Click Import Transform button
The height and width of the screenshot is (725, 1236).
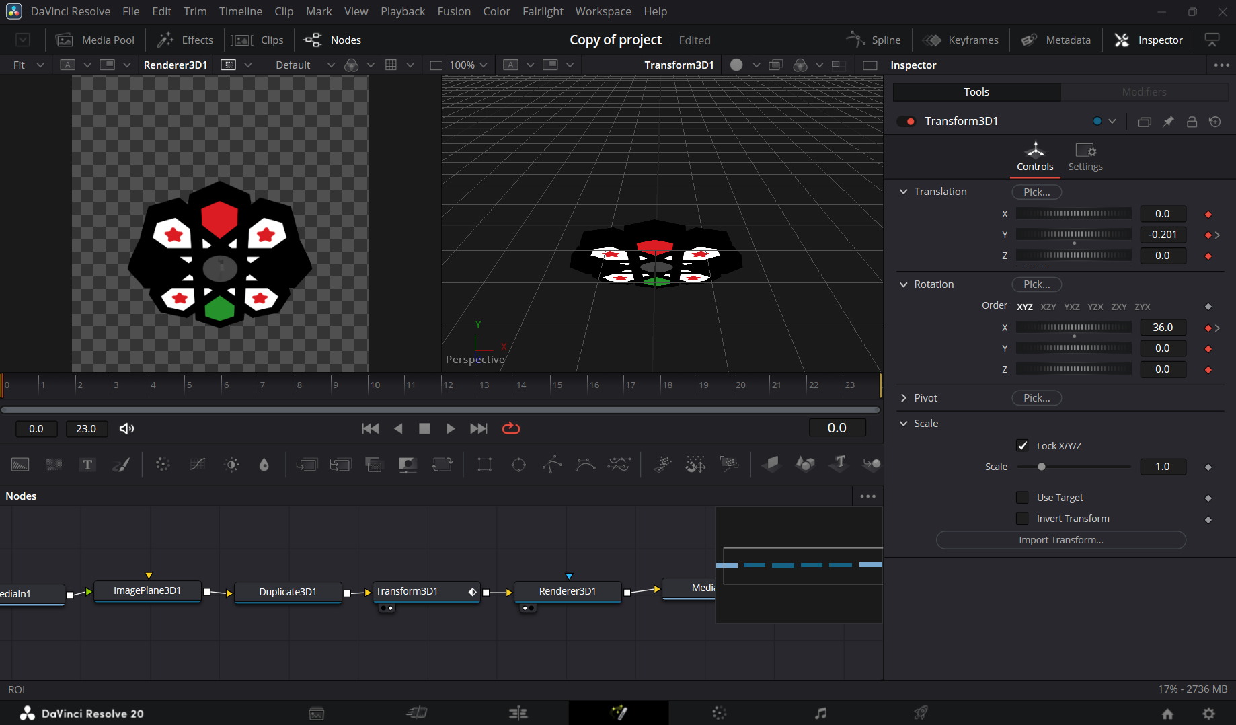pyautogui.click(x=1060, y=540)
